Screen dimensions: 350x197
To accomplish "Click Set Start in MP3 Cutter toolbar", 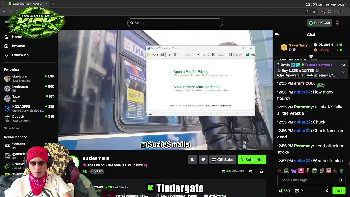I will tap(188, 54).
